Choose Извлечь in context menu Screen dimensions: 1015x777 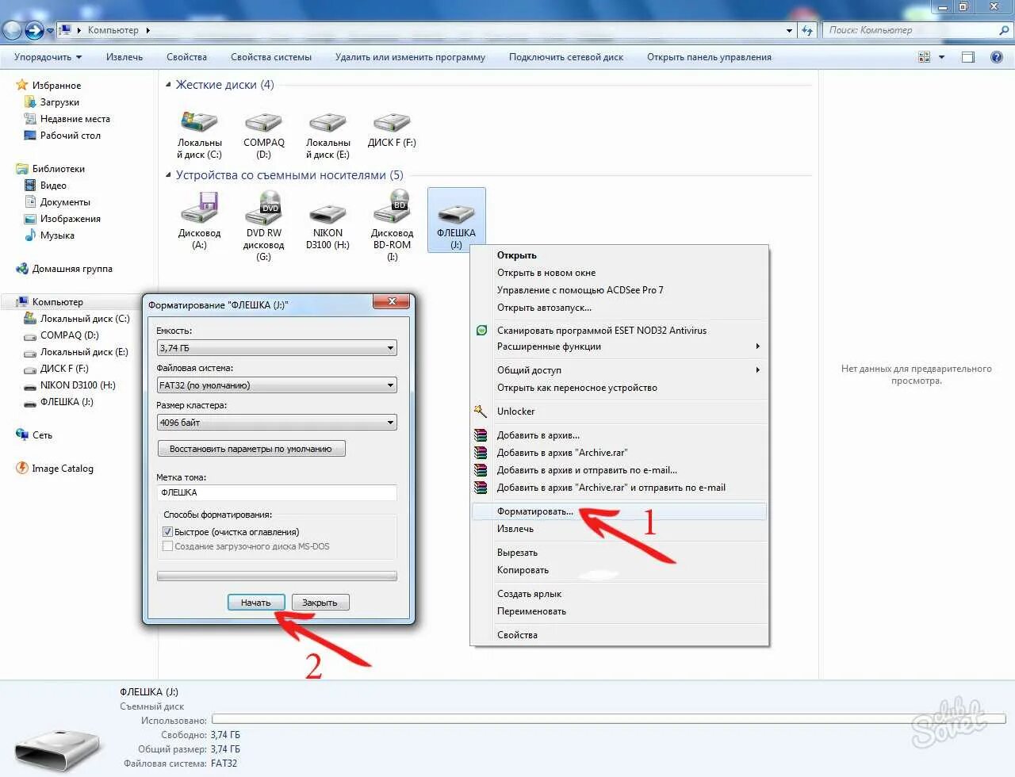point(619,529)
